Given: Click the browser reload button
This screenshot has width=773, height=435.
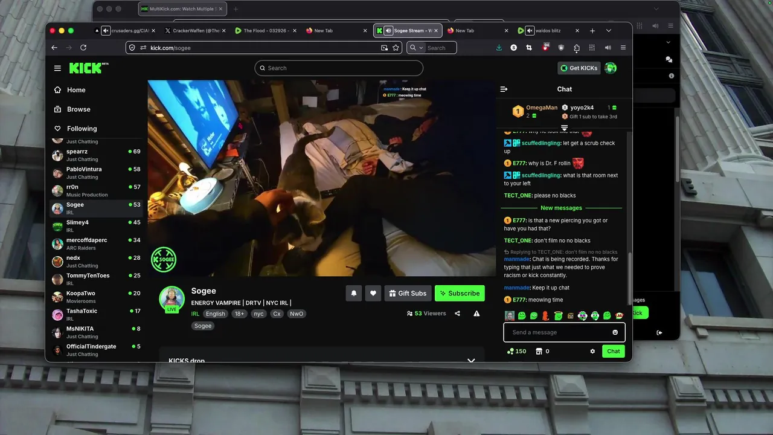Looking at the screenshot, I should (83, 48).
